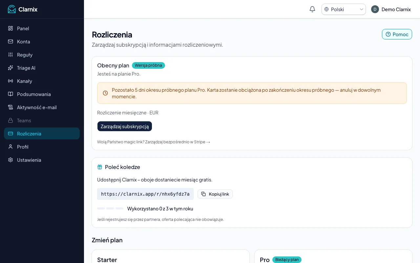Click the Zarządzaj subskrypcją button
420x263 pixels.
[125, 126]
